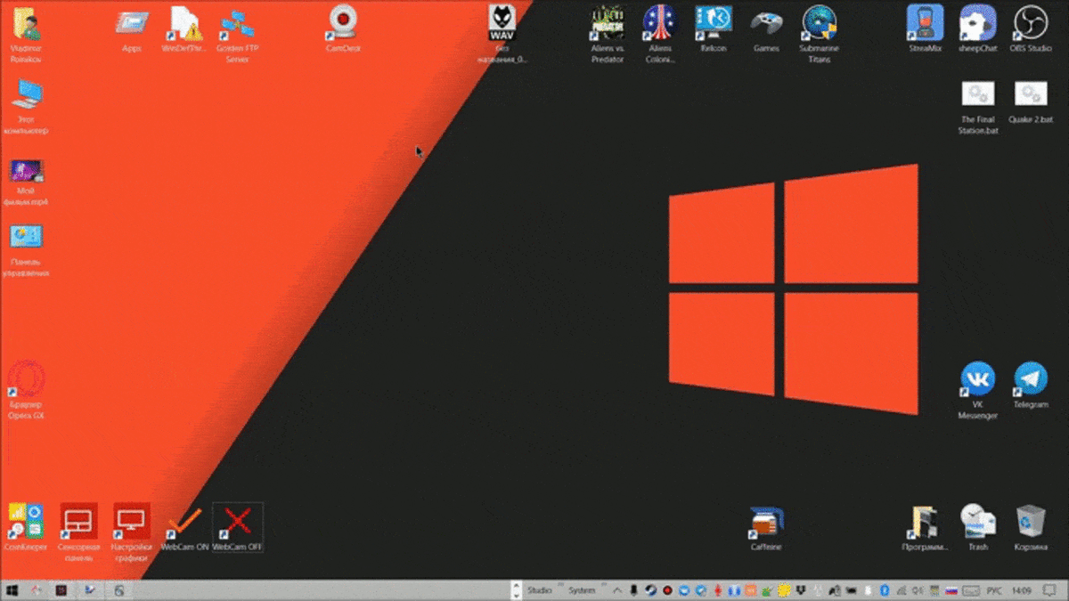1069x601 pixels.
Task: Open the Этот компьютер icon
Action: pyautogui.click(x=26, y=105)
